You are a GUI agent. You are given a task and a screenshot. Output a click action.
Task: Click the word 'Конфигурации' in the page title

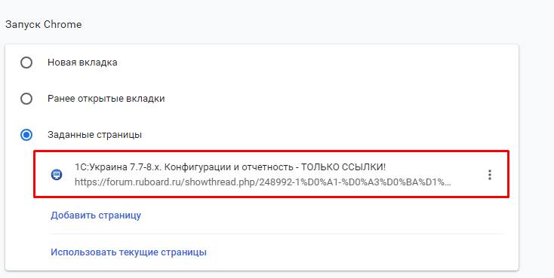point(198,167)
